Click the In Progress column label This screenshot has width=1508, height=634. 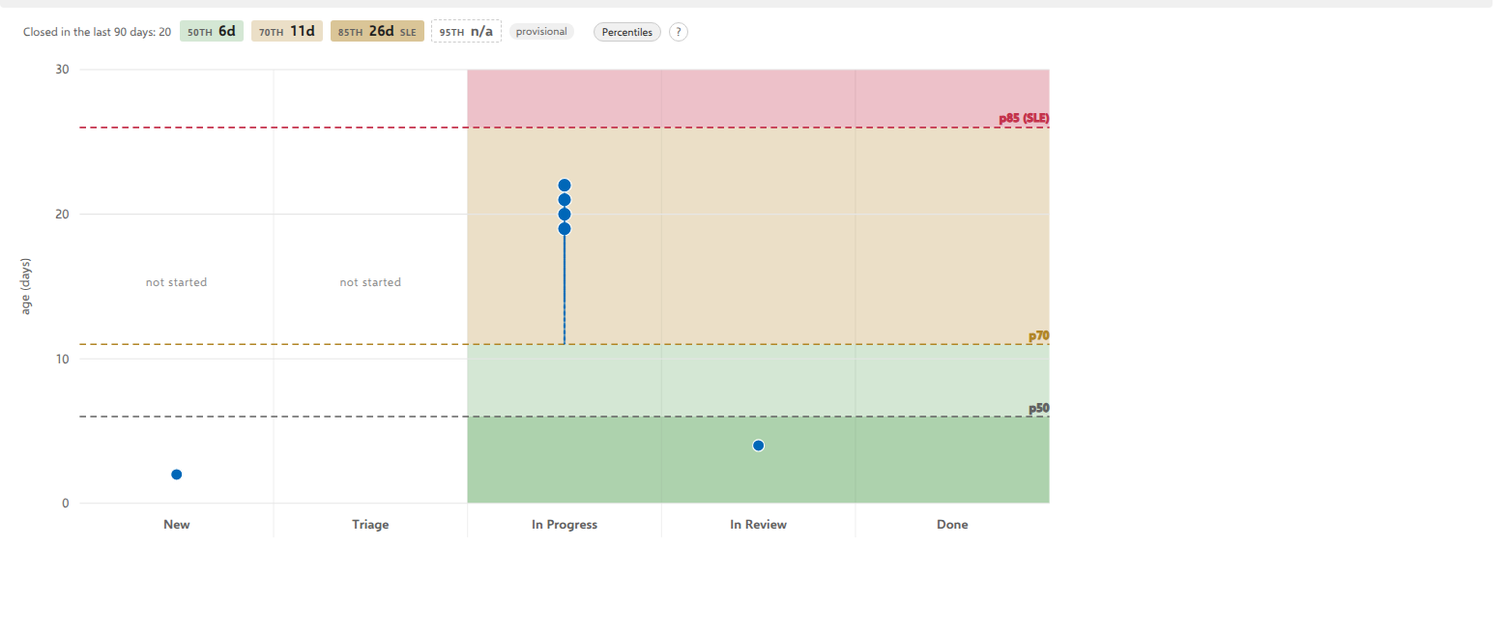click(x=565, y=525)
